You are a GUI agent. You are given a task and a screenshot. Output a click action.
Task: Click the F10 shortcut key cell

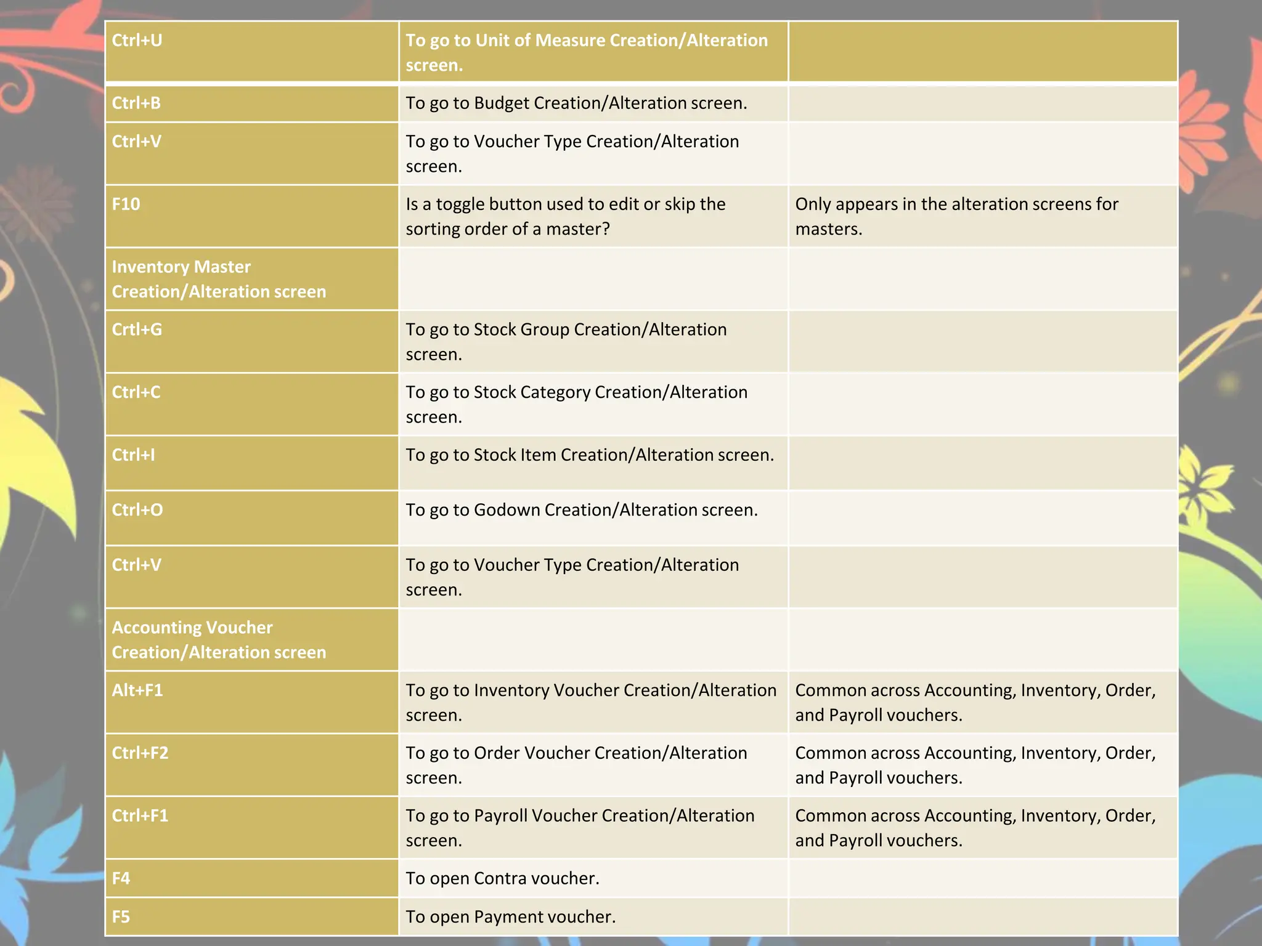tap(126, 204)
